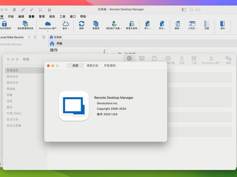Select 会话记录 in settings sidebar

click(12, 119)
